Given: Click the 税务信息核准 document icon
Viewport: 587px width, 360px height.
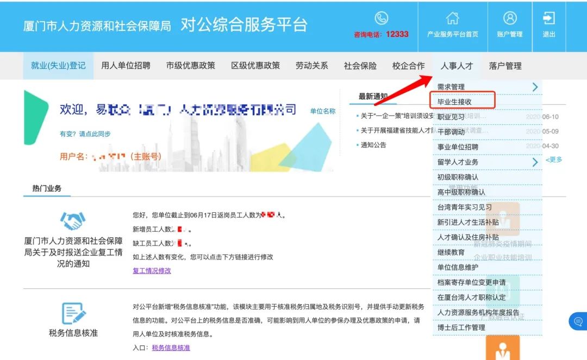Looking at the screenshot, I should point(73,313).
